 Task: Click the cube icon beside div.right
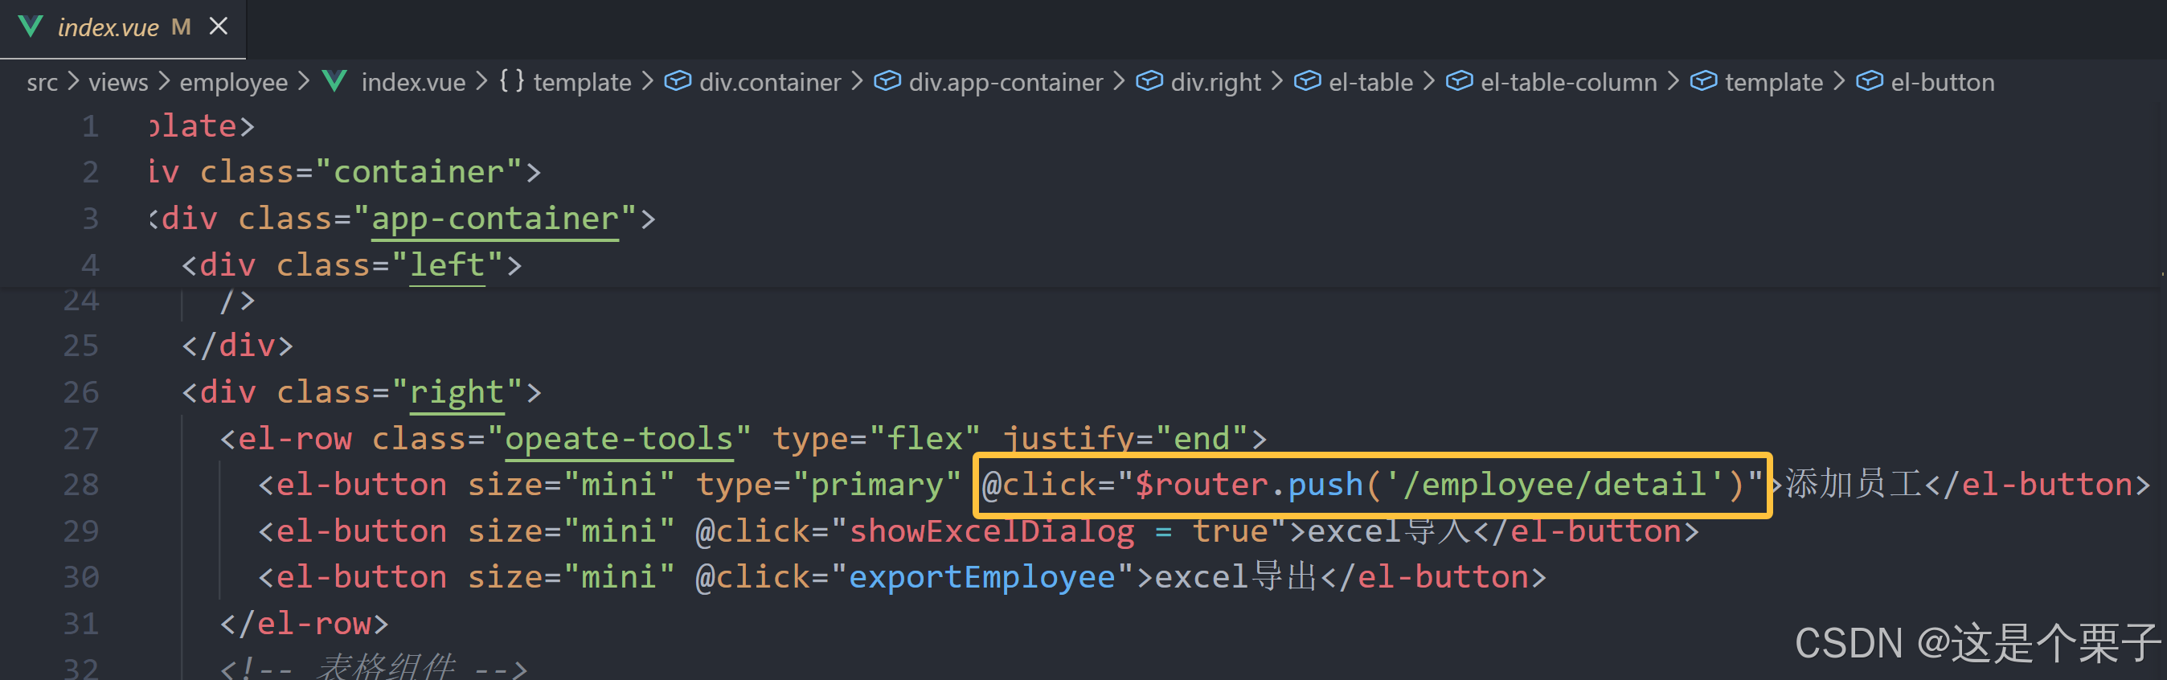(x=1149, y=82)
